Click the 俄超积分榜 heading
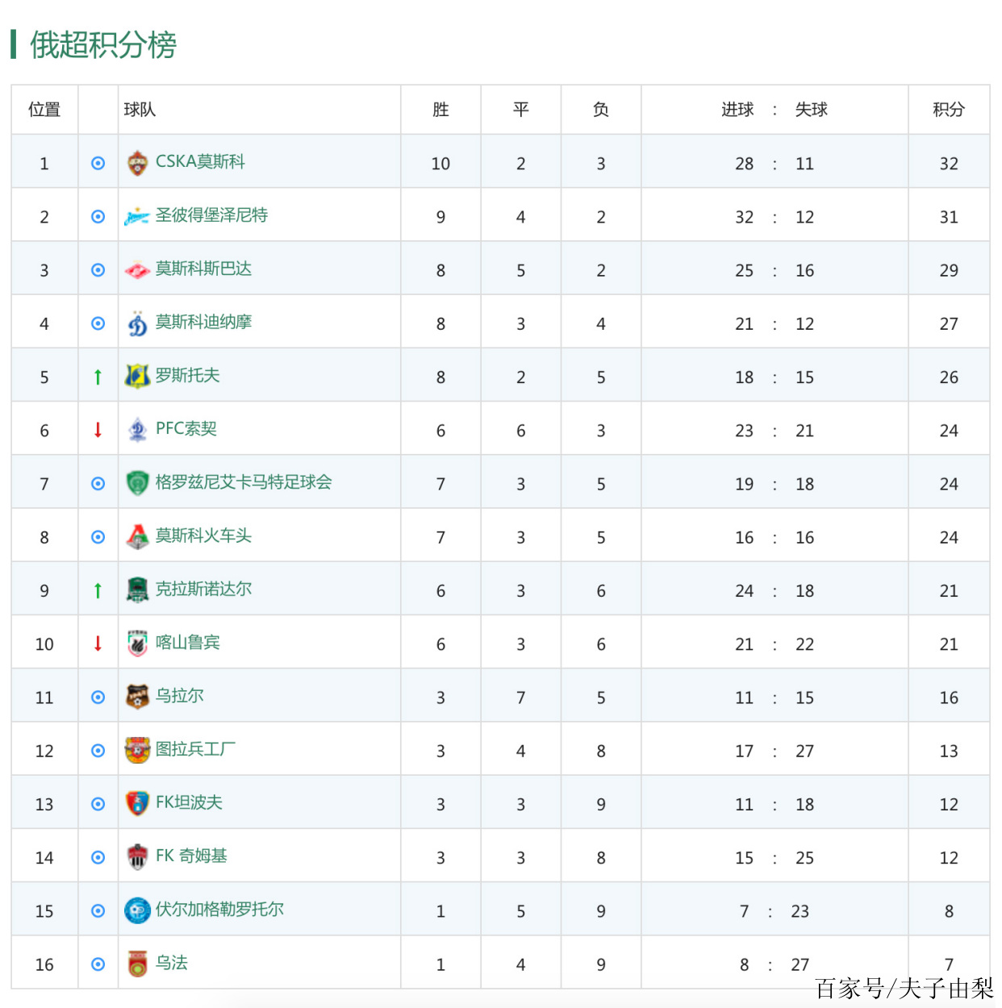Screen dimensions: 1002x1008 coord(103,45)
